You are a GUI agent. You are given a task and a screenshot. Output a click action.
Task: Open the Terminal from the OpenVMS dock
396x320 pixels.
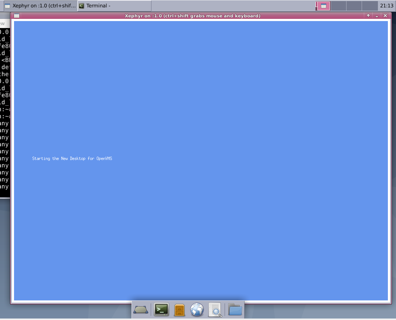pos(161,310)
